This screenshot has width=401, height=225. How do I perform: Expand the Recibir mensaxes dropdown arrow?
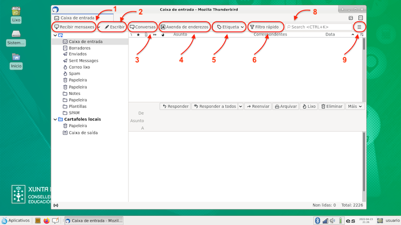pos(99,26)
